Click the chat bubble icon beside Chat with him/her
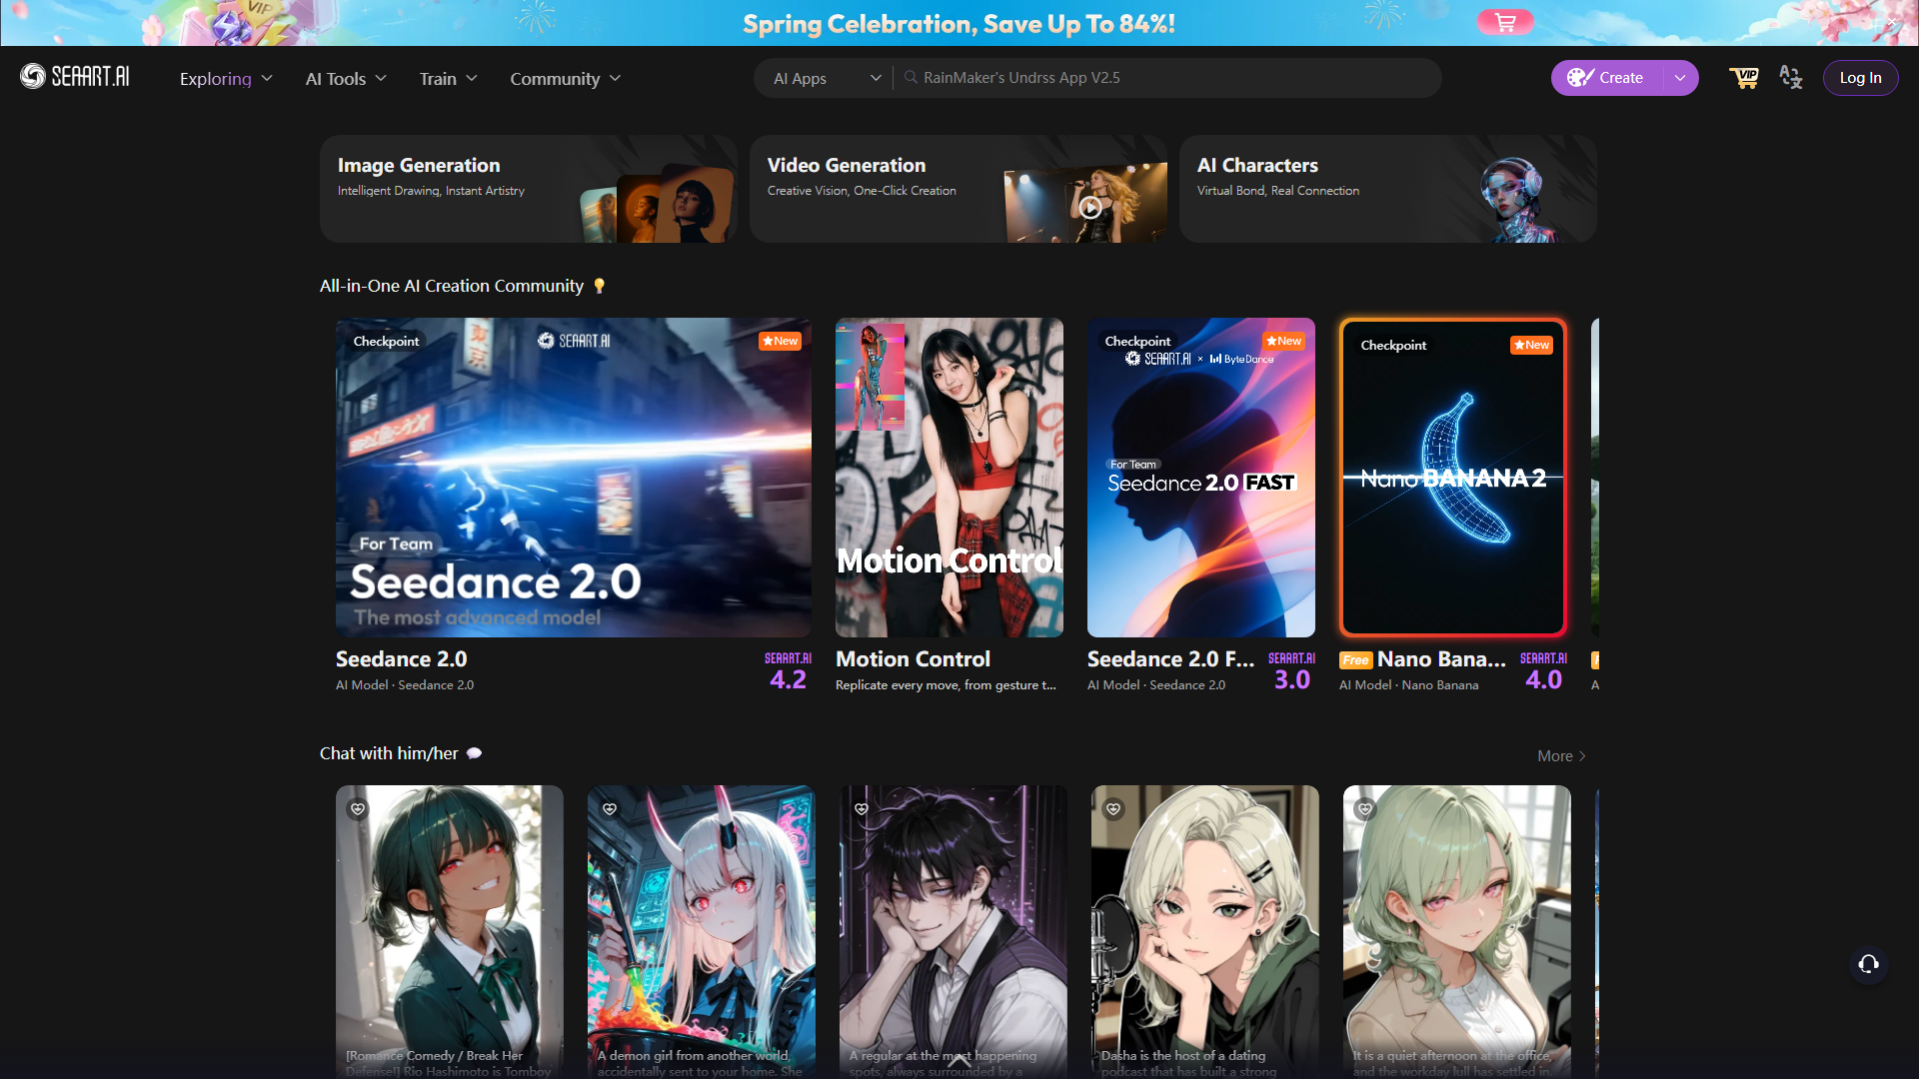Viewport: 1919px width, 1079px height. pyautogui.click(x=475, y=753)
